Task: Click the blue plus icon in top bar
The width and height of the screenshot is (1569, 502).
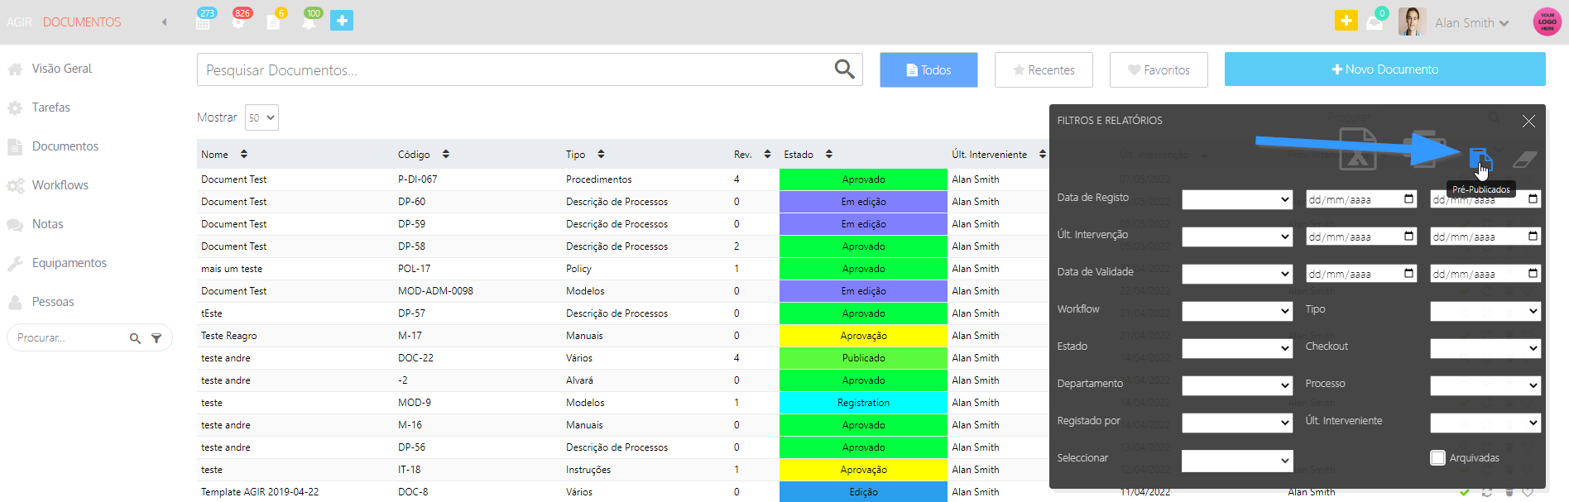Action: (342, 21)
